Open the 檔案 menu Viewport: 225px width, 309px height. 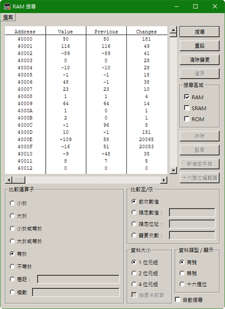8,18
